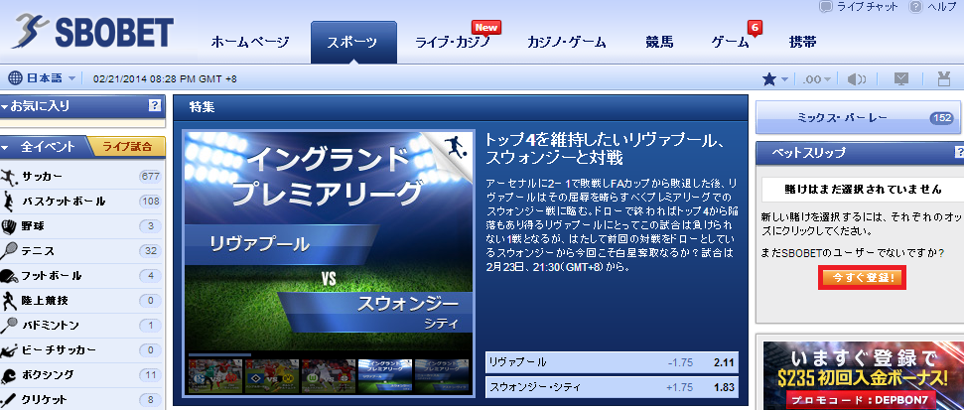The image size is (964, 410).
Task: Click the ライブチャット link
Action: (868, 7)
